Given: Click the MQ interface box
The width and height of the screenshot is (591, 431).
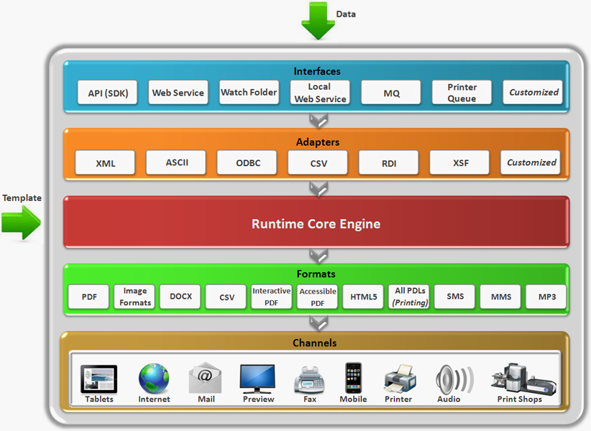Looking at the screenshot, I should point(391,92).
